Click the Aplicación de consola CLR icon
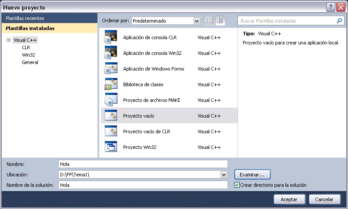 click(111, 37)
